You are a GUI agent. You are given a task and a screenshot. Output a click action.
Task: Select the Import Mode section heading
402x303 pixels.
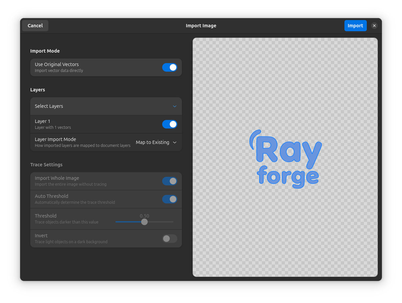pyautogui.click(x=45, y=51)
